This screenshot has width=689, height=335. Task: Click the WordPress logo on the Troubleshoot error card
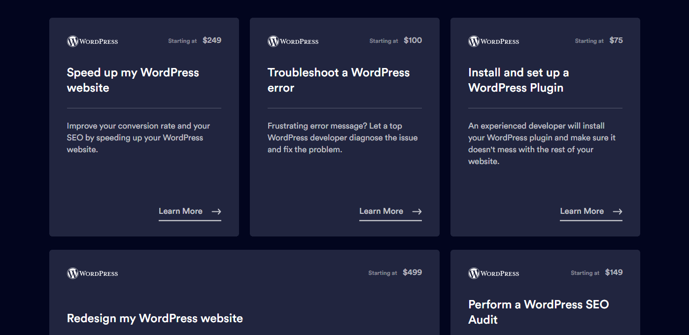point(293,41)
